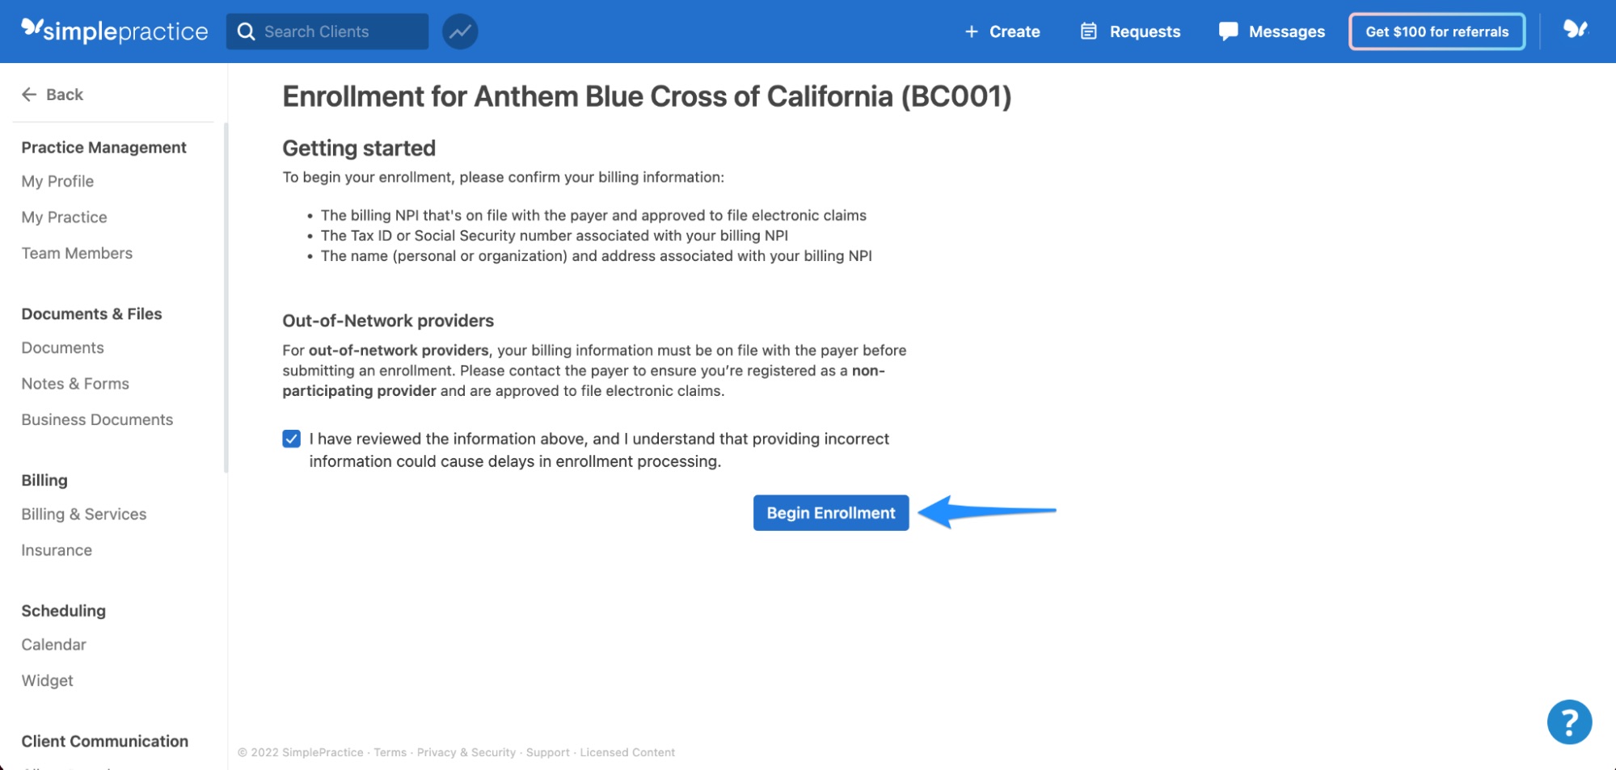
Task: Open the help question mark icon
Action: point(1569,722)
